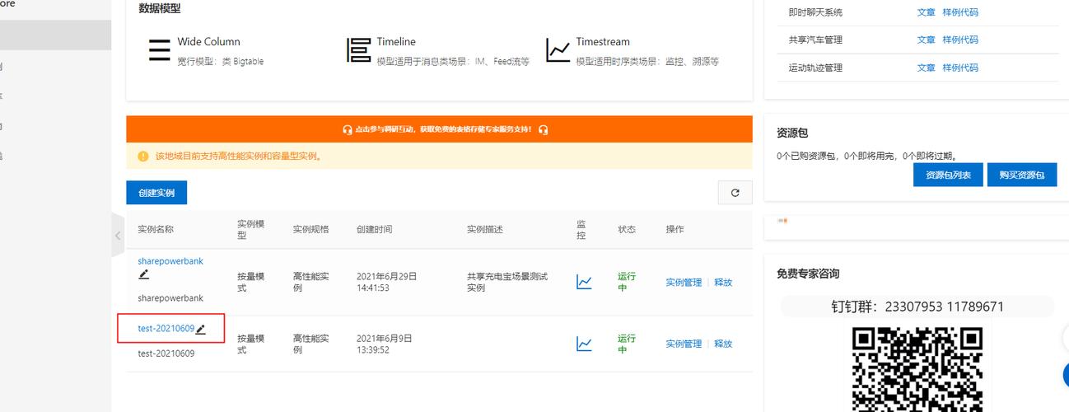Select the Timestream chart icon

558,50
